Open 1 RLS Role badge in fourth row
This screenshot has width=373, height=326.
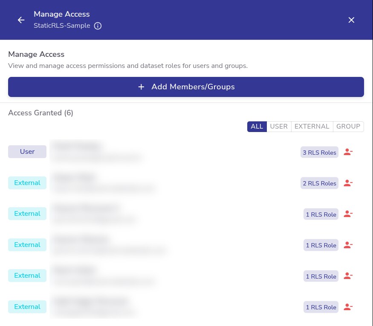pos(321,245)
